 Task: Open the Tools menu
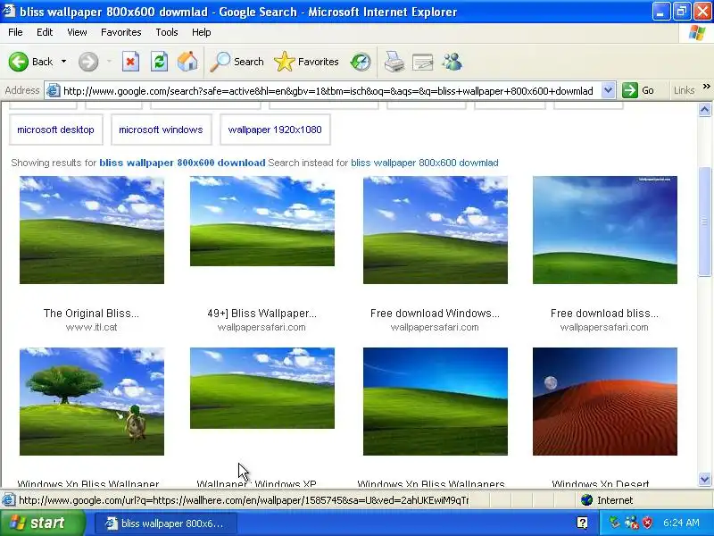click(167, 32)
